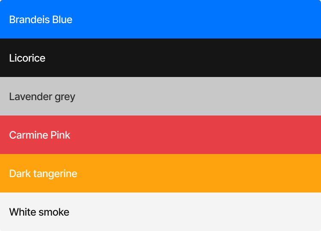Click the "Carmine Pink" text label

(x=40, y=135)
